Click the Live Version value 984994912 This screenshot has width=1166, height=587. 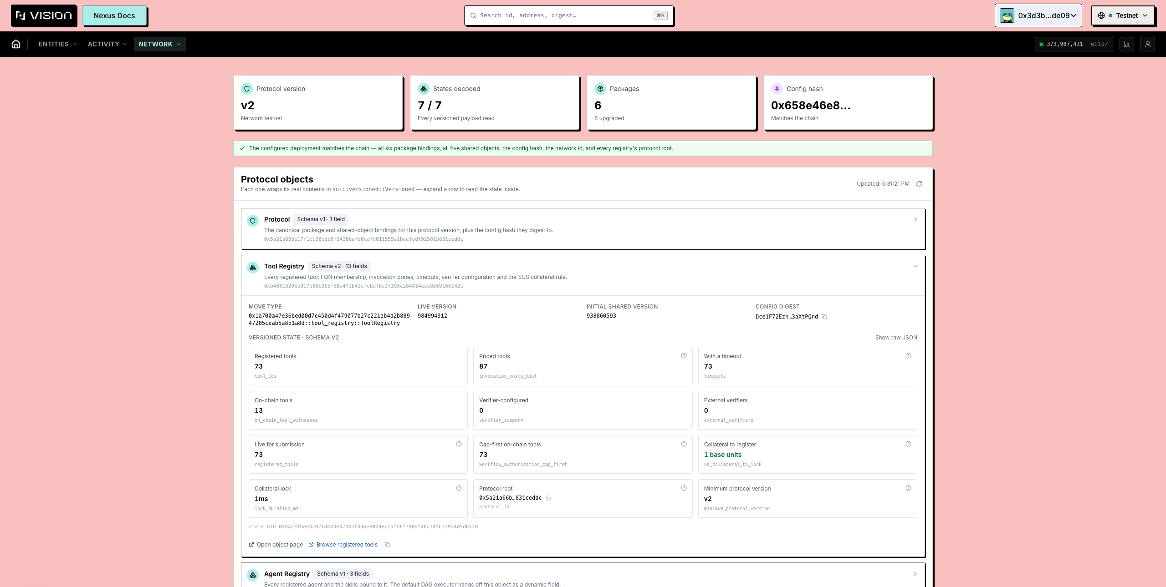click(432, 316)
